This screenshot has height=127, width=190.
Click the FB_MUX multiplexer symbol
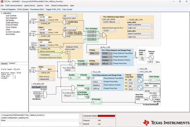tap(45, 95)
